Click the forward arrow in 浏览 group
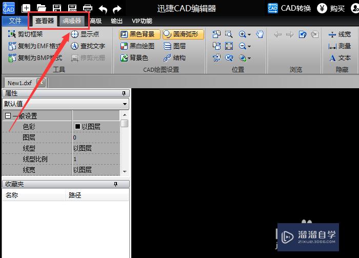 290,34
